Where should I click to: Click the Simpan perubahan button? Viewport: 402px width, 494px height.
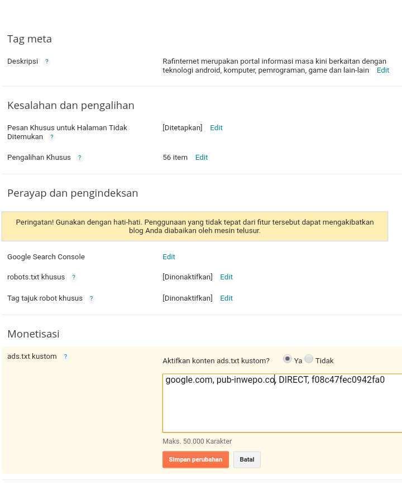[x=195, y=459]
